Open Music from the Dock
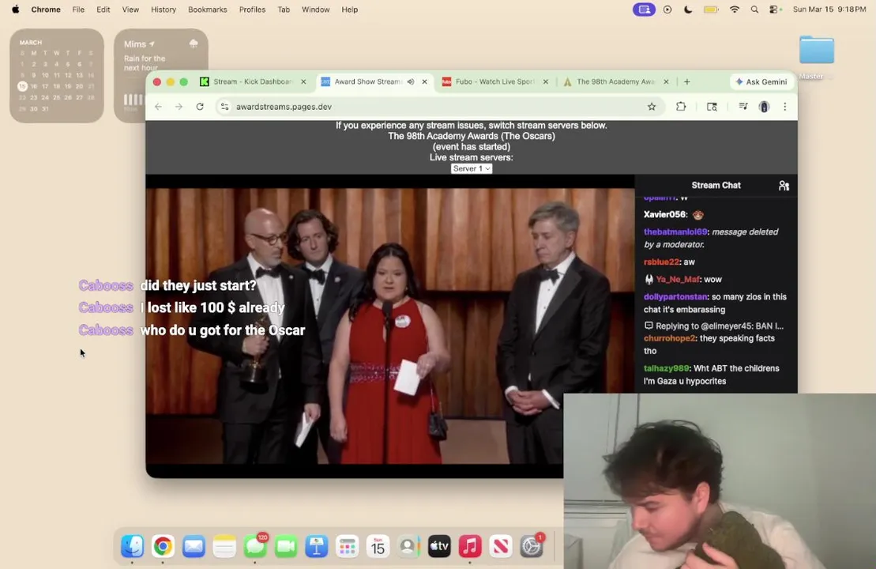 pos(470,546)
